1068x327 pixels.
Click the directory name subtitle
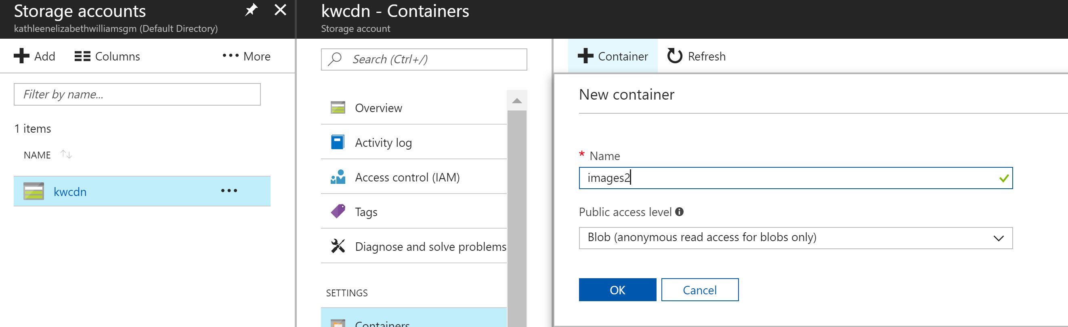click(x=115, y=29)
